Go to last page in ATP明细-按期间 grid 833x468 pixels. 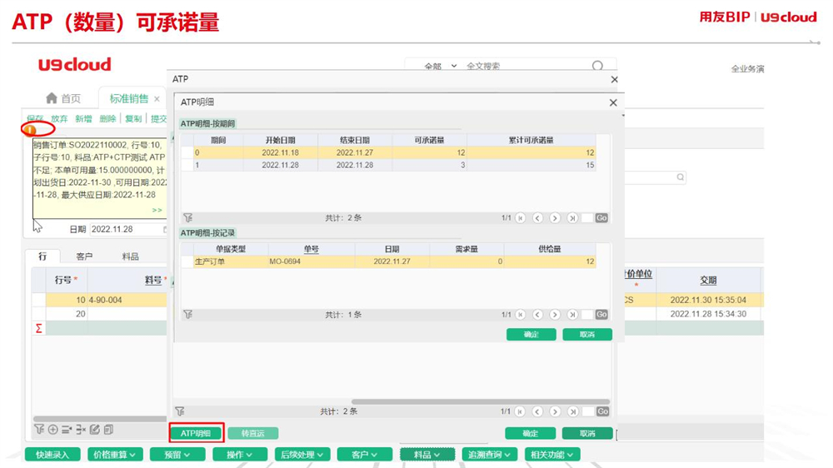pyautogui.click(x=572, y=218)
